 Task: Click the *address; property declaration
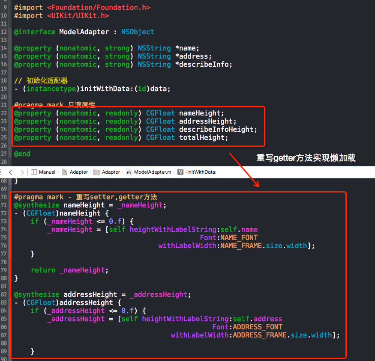tap(193, 56)
